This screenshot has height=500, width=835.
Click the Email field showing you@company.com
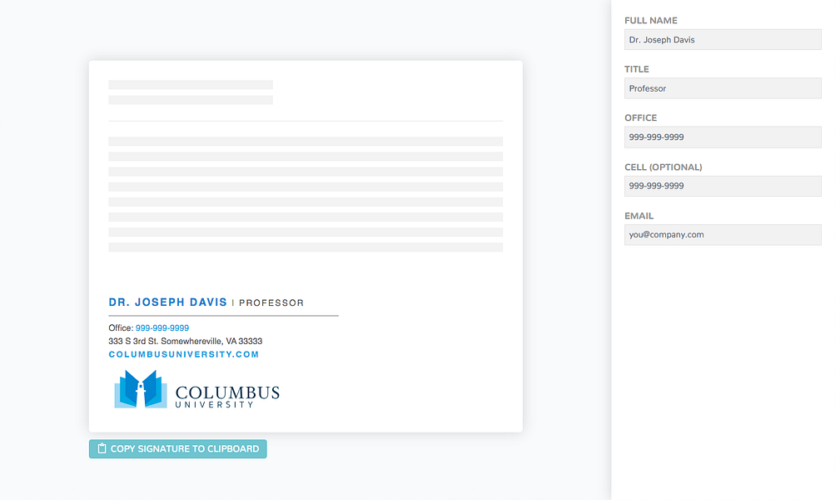[722, 234]
